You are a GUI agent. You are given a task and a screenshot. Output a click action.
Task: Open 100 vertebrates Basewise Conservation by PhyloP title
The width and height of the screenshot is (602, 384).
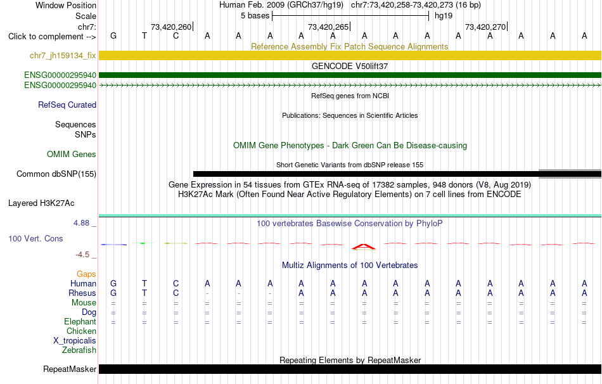349,224
